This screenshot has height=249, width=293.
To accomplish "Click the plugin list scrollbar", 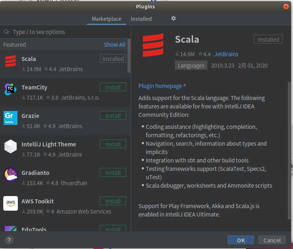I will tap(129, 56).
